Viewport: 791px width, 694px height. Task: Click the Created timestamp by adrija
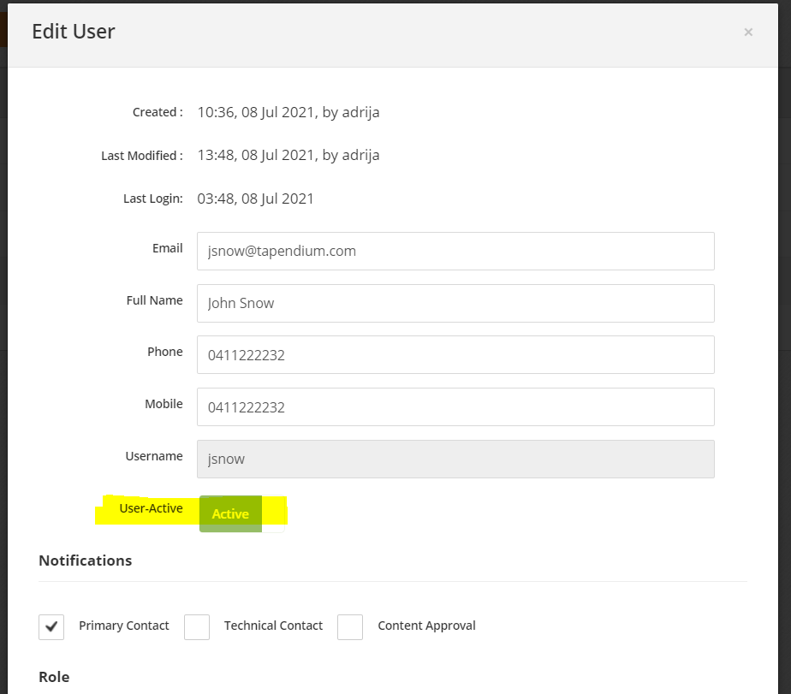pyautogui.click(x=288, y=112)
